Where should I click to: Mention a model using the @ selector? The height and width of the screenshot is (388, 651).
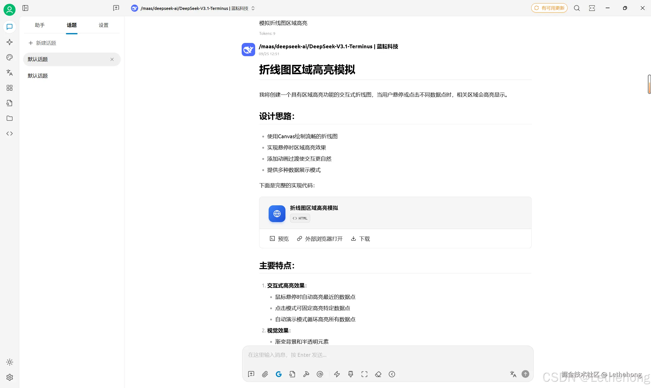coord(320,374)
